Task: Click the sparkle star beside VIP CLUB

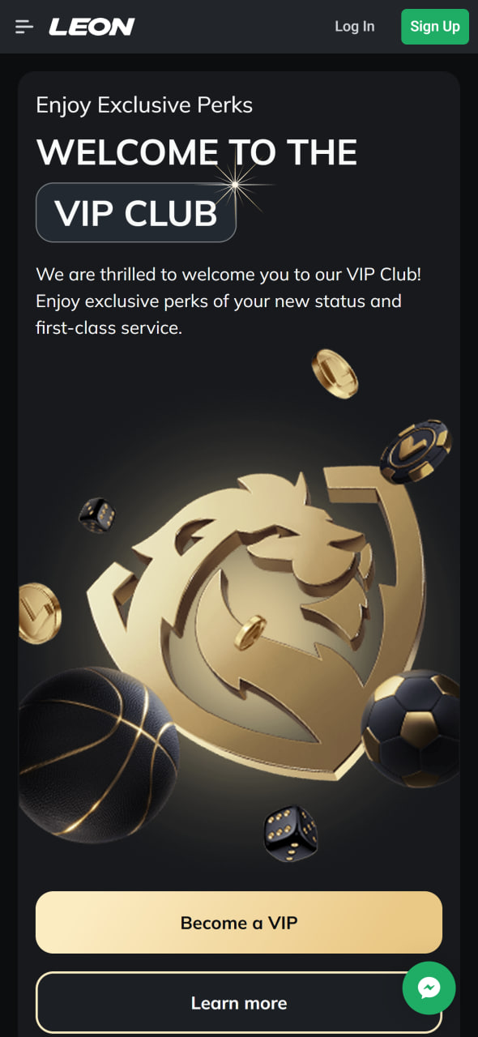Action: coord(236,185)
